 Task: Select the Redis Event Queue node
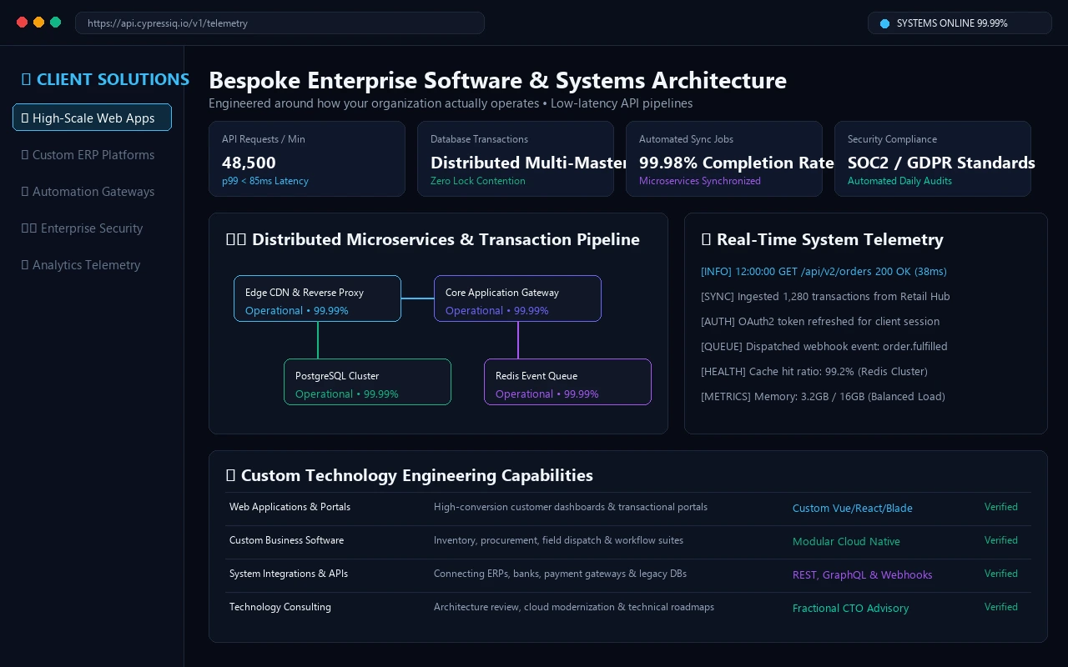567,382
